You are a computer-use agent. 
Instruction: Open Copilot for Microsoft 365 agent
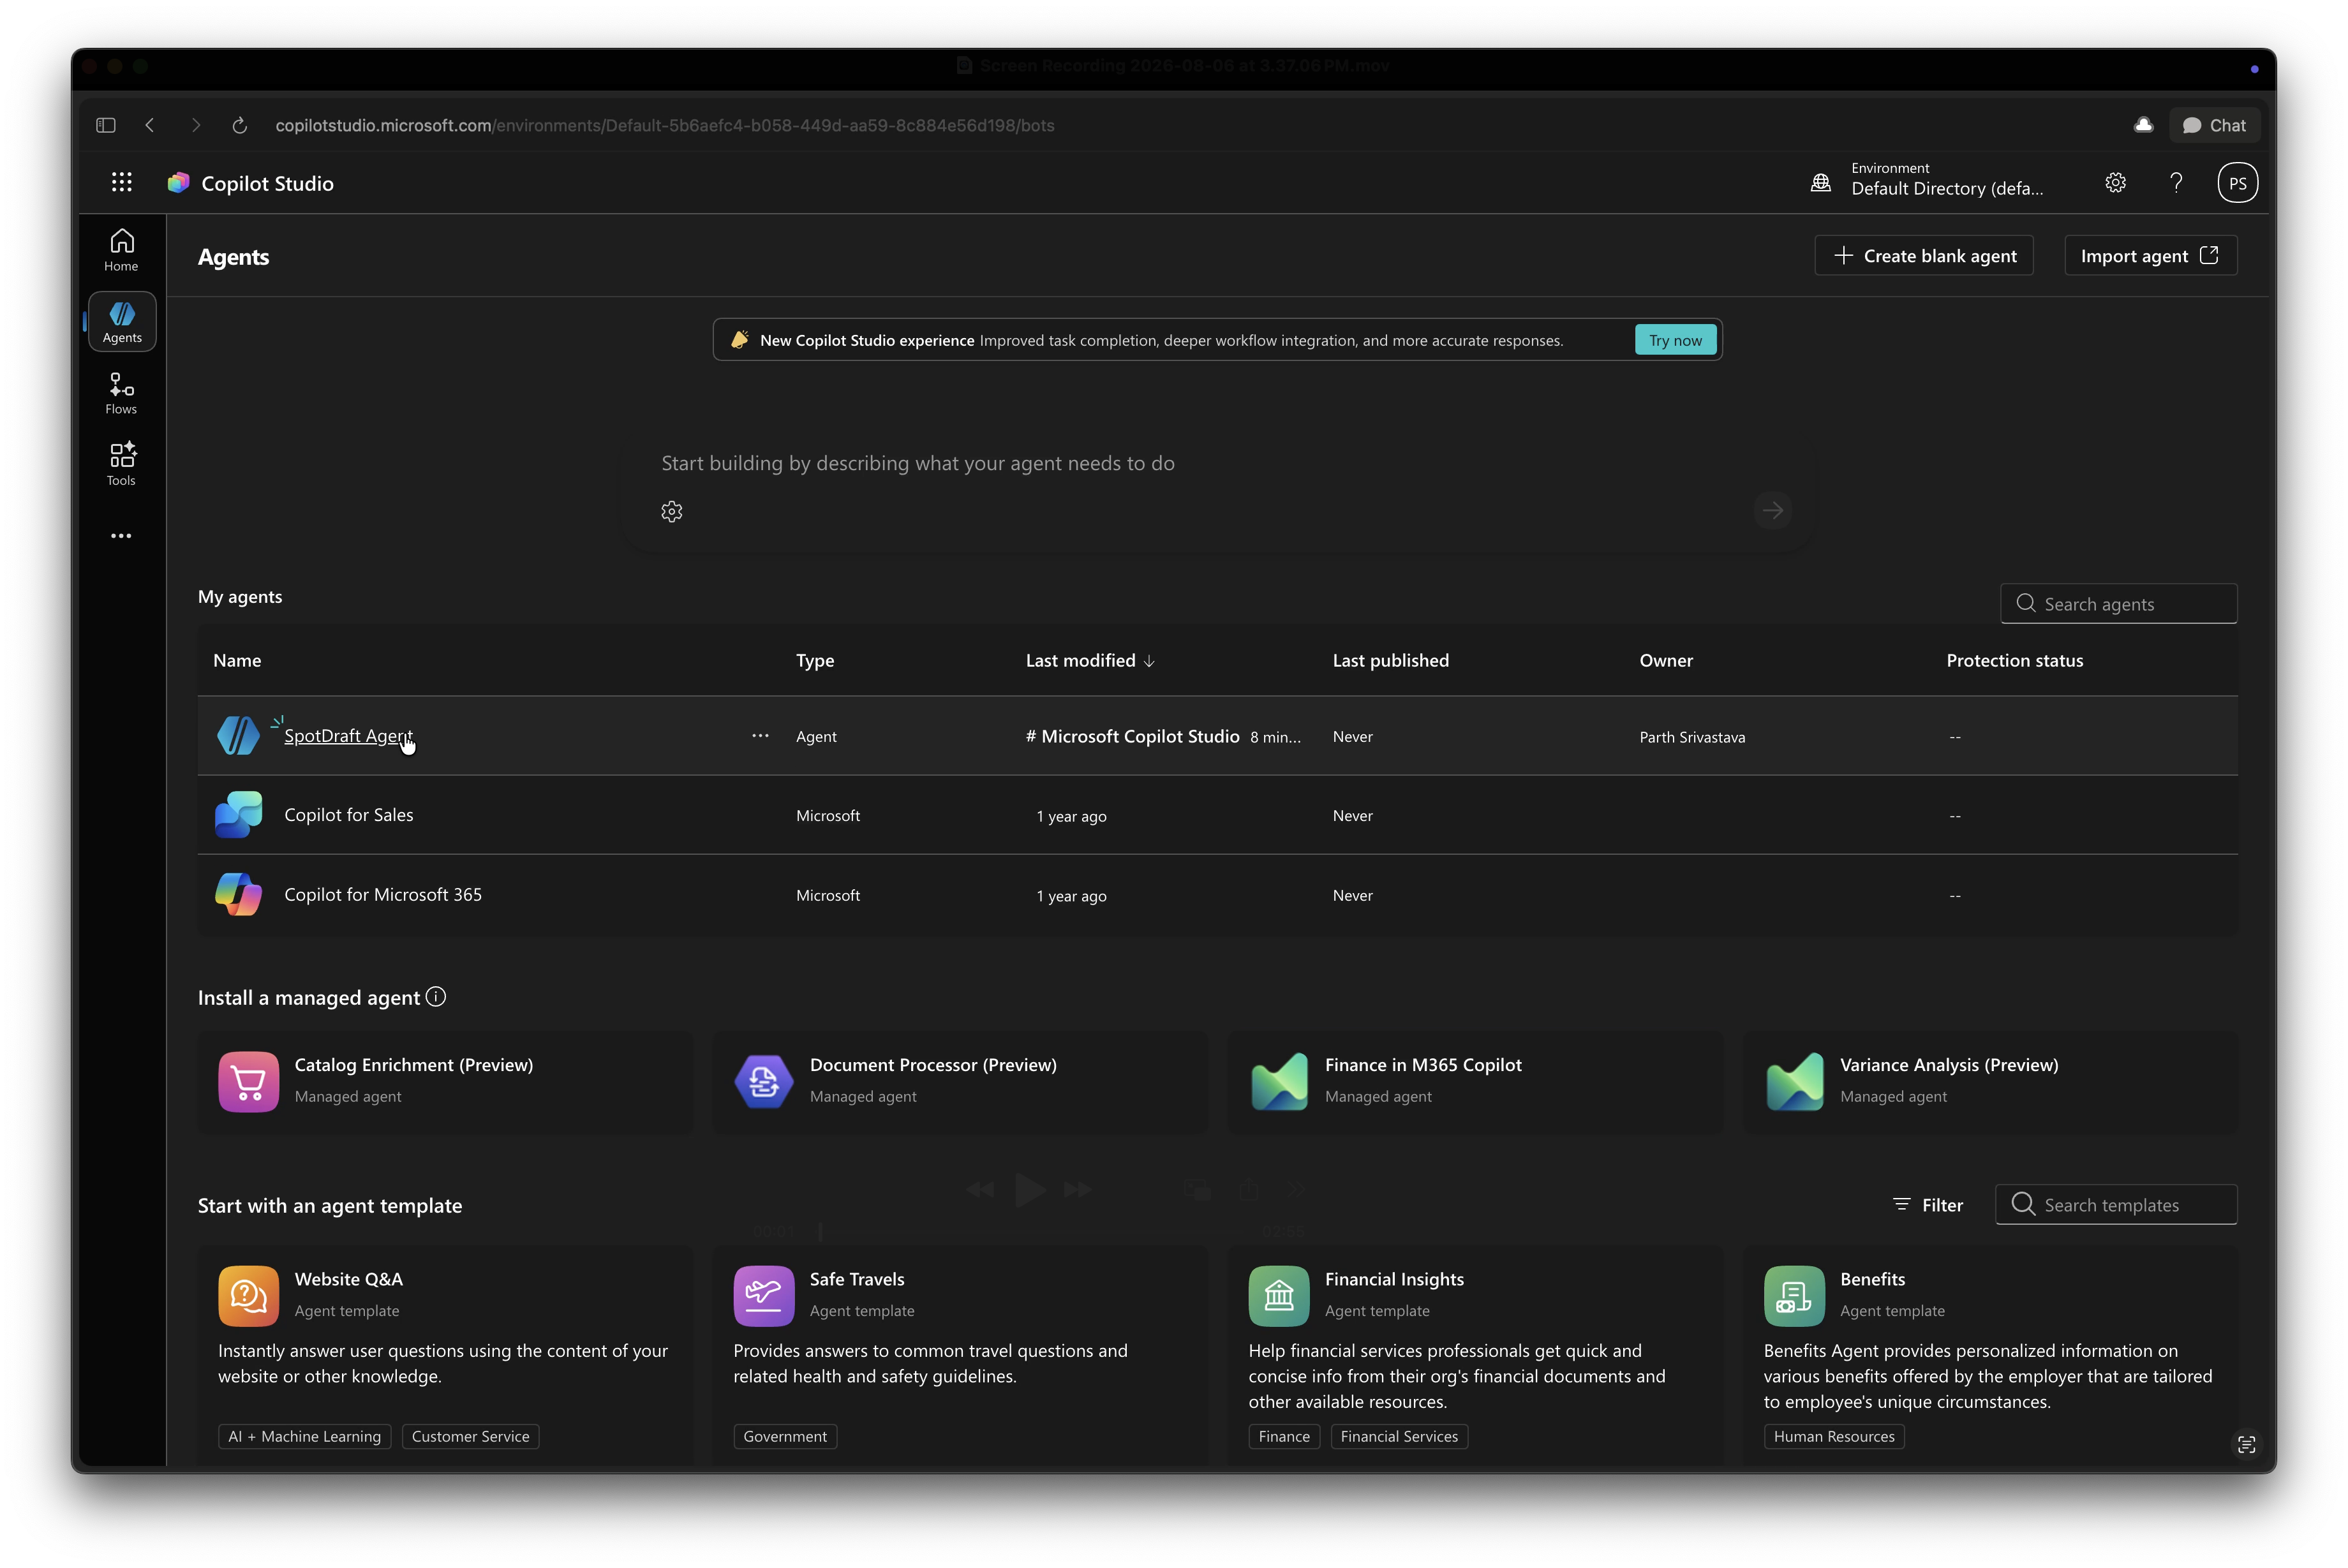(383, 895)
